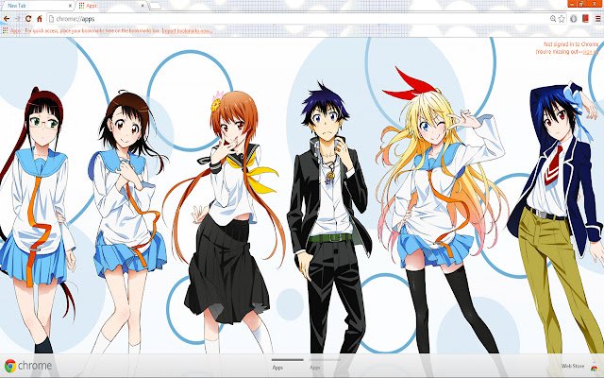Select the second Apps page at bottom
Image resolution: width=604 pixels, height=378 pixels.
(x=325, y=365)
